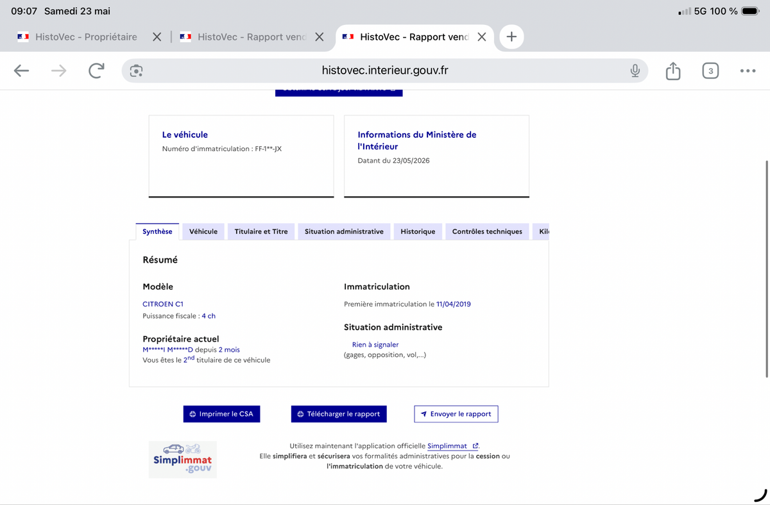Click the 4 ch fiscal power value
The image size is (770, 505).
pos(209,316)
